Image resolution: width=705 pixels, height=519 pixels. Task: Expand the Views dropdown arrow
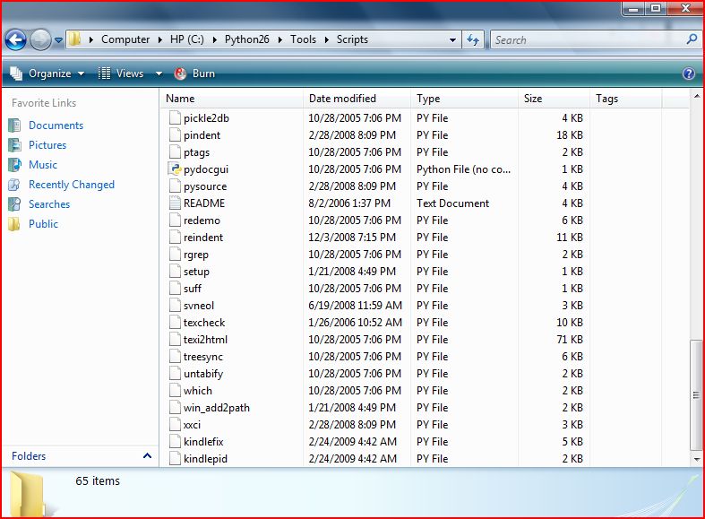pos(159,74)
